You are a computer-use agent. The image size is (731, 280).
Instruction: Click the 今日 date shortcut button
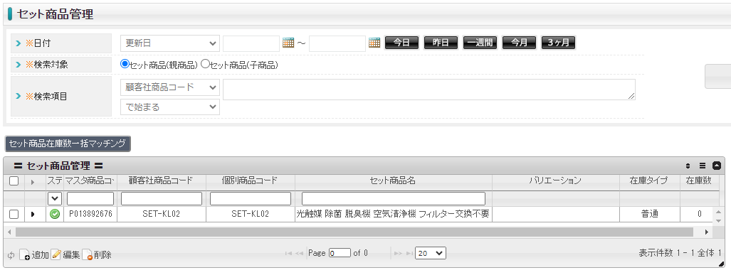(x=401, y=43)
